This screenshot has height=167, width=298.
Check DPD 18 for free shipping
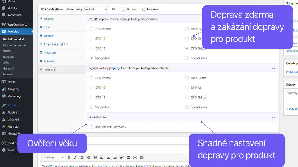[91, 48]
